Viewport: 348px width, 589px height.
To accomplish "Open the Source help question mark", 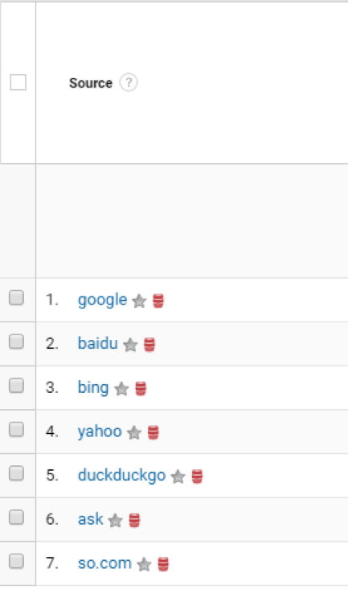I will pos(129,82).
